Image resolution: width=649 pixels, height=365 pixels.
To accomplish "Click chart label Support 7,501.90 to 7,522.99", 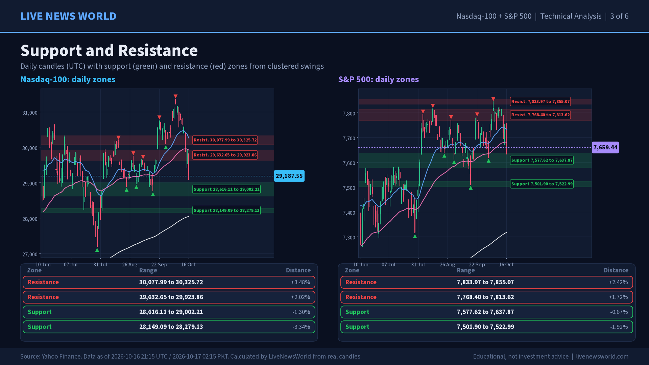I will click(542, 184).
